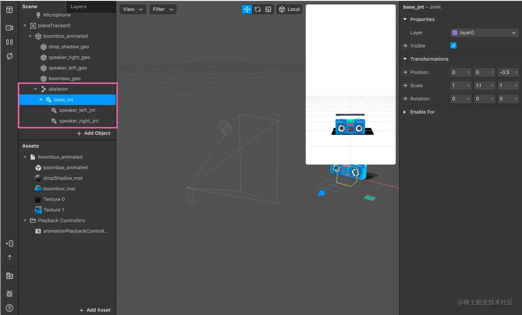The image size is (522, 315).
Task: Click the Scale arrow icon in Transformations
Action: [x=405, y=85]
